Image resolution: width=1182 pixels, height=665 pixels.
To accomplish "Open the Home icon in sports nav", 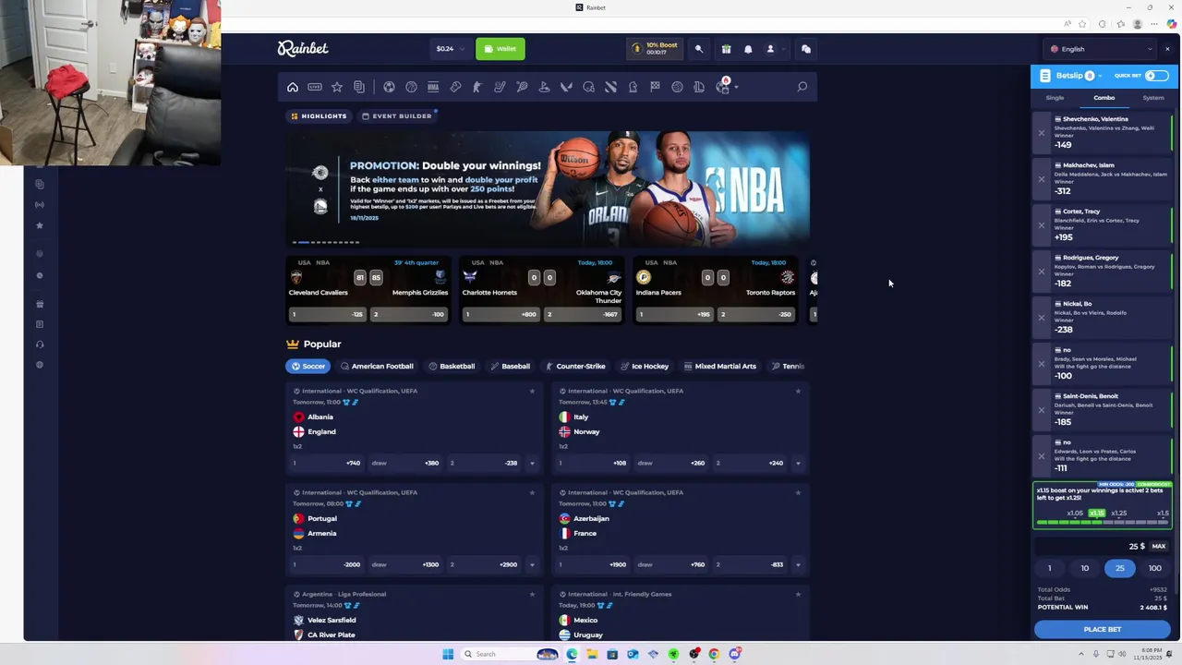I will point(293,87).
